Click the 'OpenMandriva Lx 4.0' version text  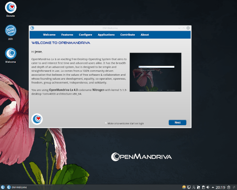click(x=63, y=90)
